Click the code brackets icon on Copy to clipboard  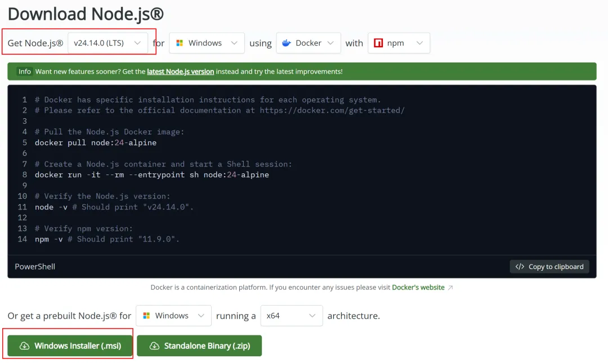pyautogui.click(x=520, y=266)
